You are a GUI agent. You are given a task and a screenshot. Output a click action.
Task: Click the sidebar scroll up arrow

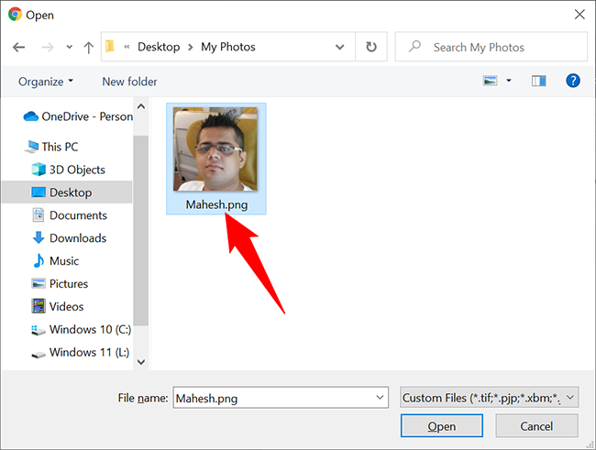[141, 106]
